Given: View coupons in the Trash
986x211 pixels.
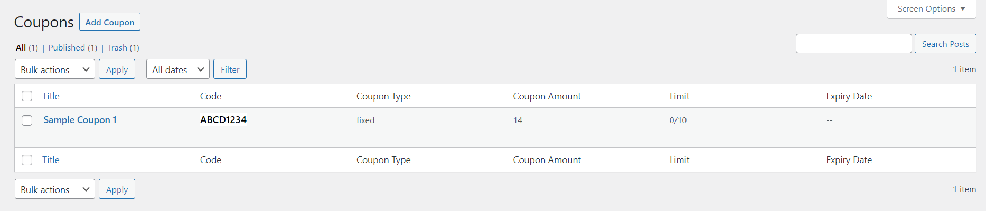Looking at the screenshot, I should [x=117, y=48].
